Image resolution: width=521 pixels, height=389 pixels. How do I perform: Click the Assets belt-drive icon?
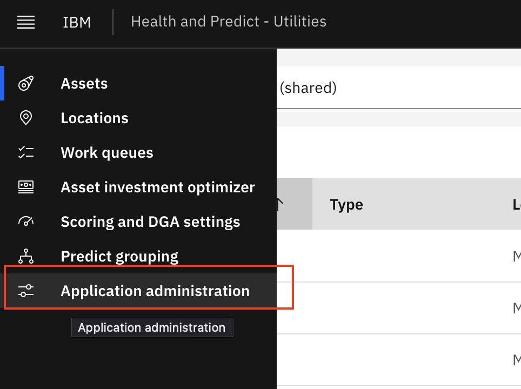(x=26, y=83)
